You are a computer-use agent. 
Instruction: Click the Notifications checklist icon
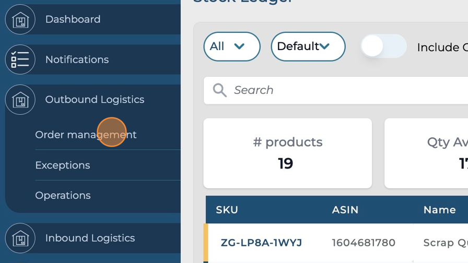pyautogui.click(x=20, y=59)
